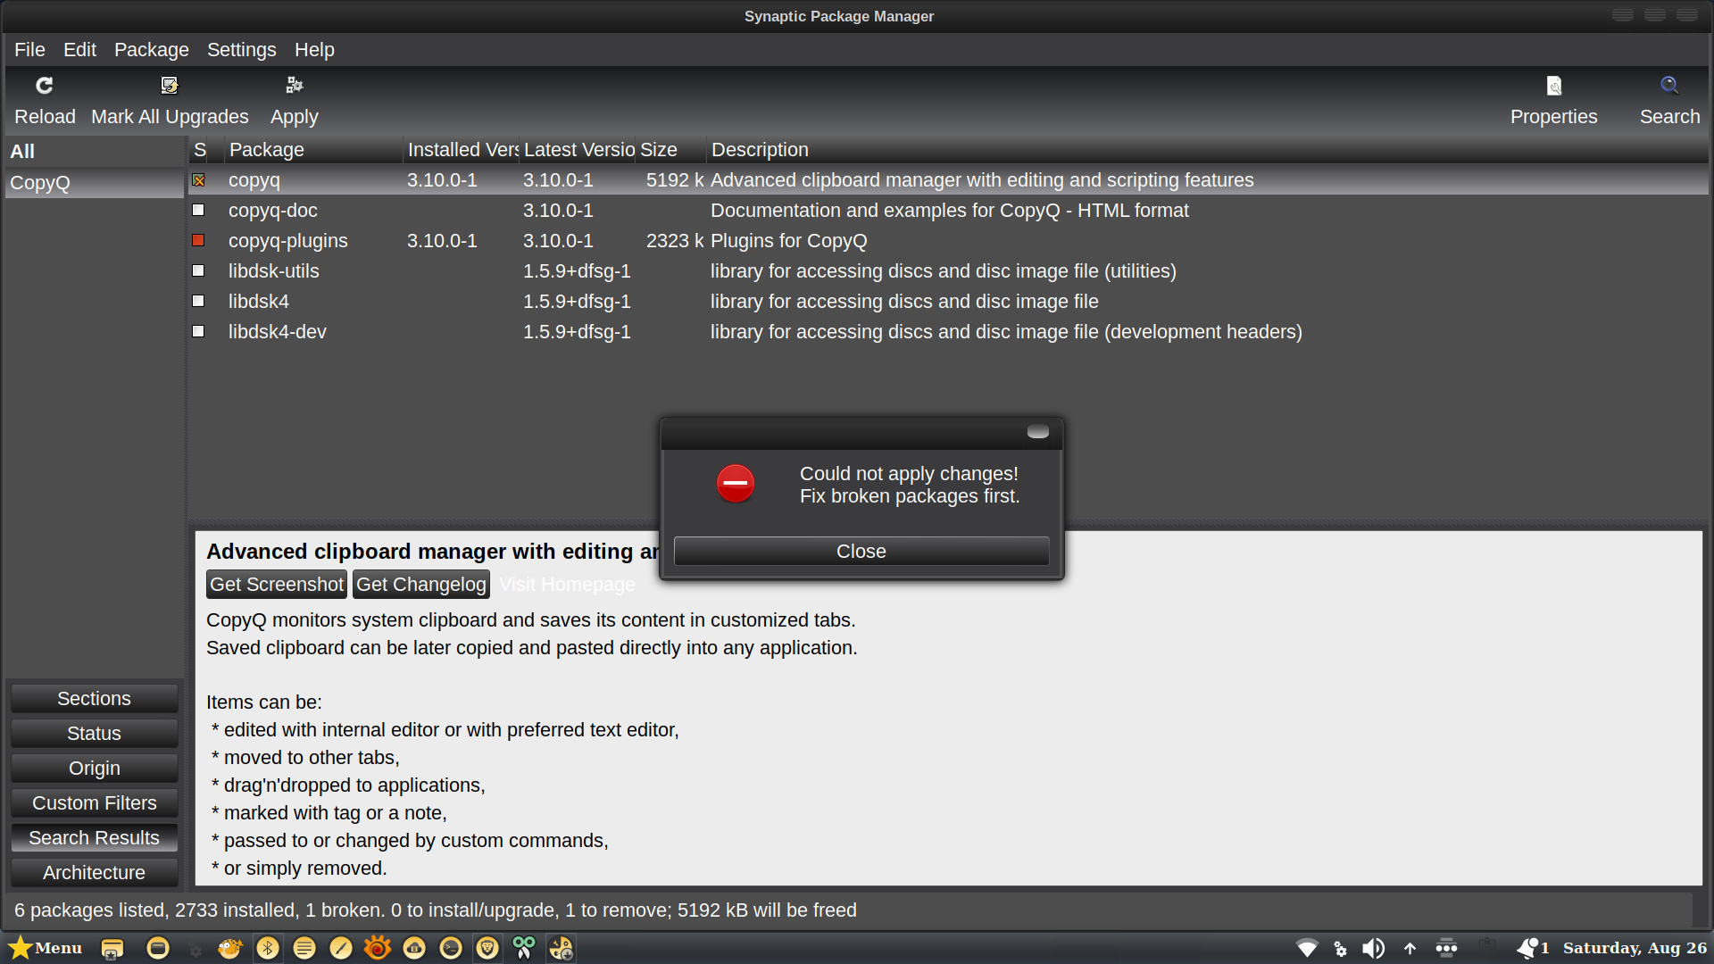
Task: Follow the Visit Homepage link
Action: [568, 585]
